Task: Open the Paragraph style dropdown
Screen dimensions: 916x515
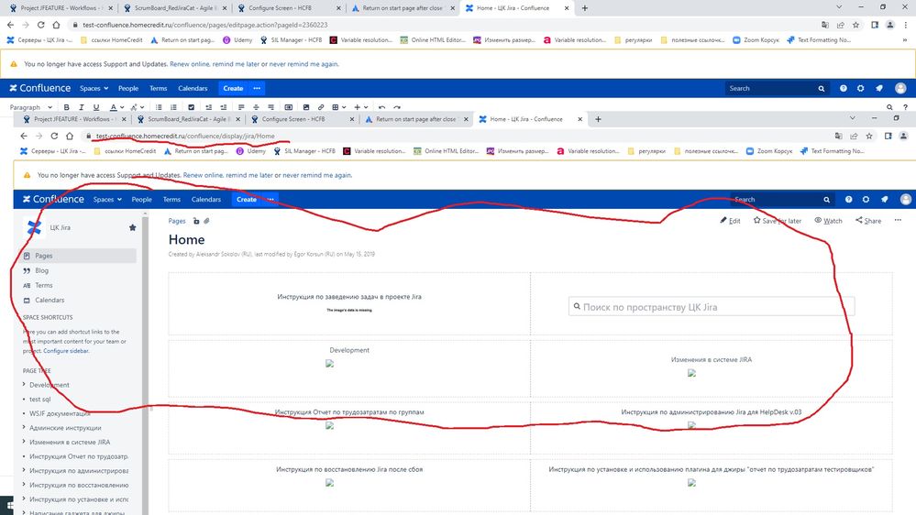Action: click(x=31, y=107)
